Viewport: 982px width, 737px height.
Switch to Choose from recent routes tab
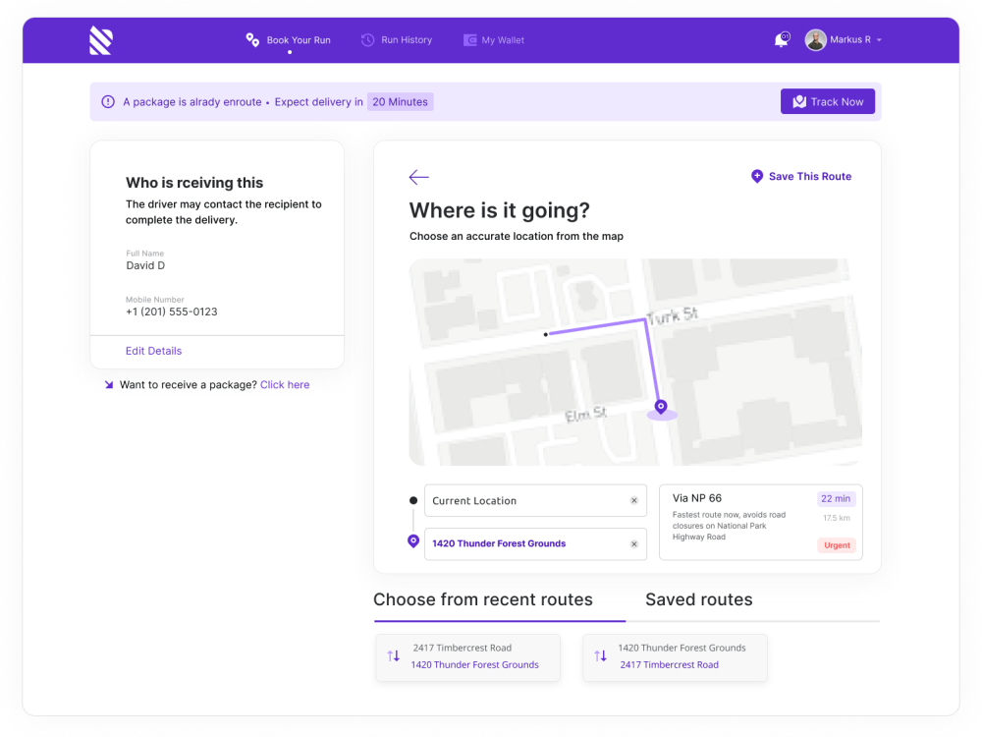[x=483, y=599]
